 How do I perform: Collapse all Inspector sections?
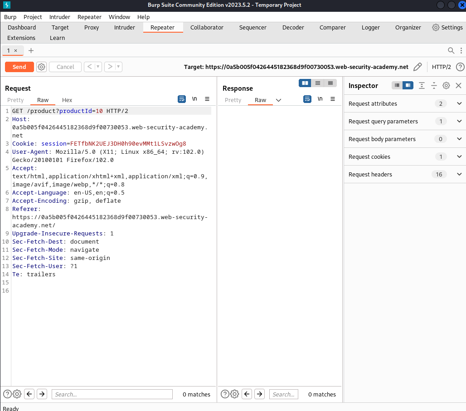pos(434,86)
